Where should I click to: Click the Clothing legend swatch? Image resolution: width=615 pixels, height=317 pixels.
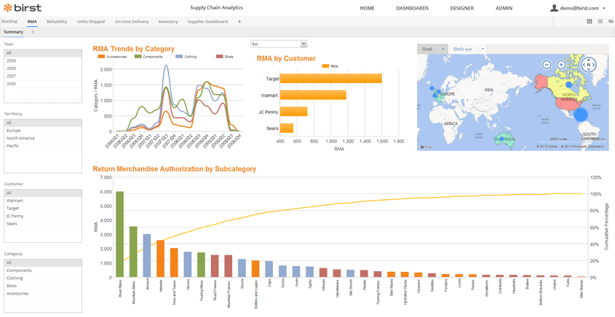(x=179, y=57)
